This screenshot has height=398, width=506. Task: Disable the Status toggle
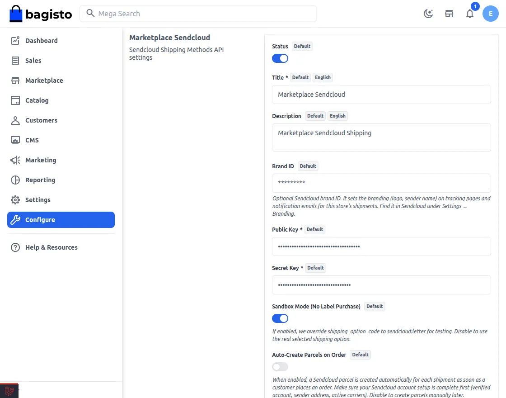(x=280, y=58)
